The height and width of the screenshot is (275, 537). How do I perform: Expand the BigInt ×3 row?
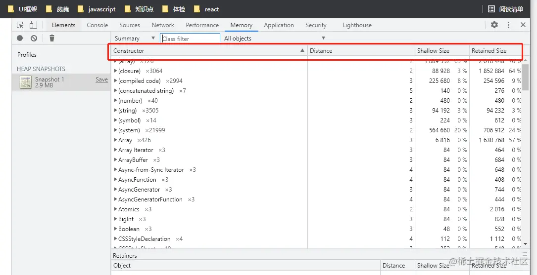click(x=115, y=219)
